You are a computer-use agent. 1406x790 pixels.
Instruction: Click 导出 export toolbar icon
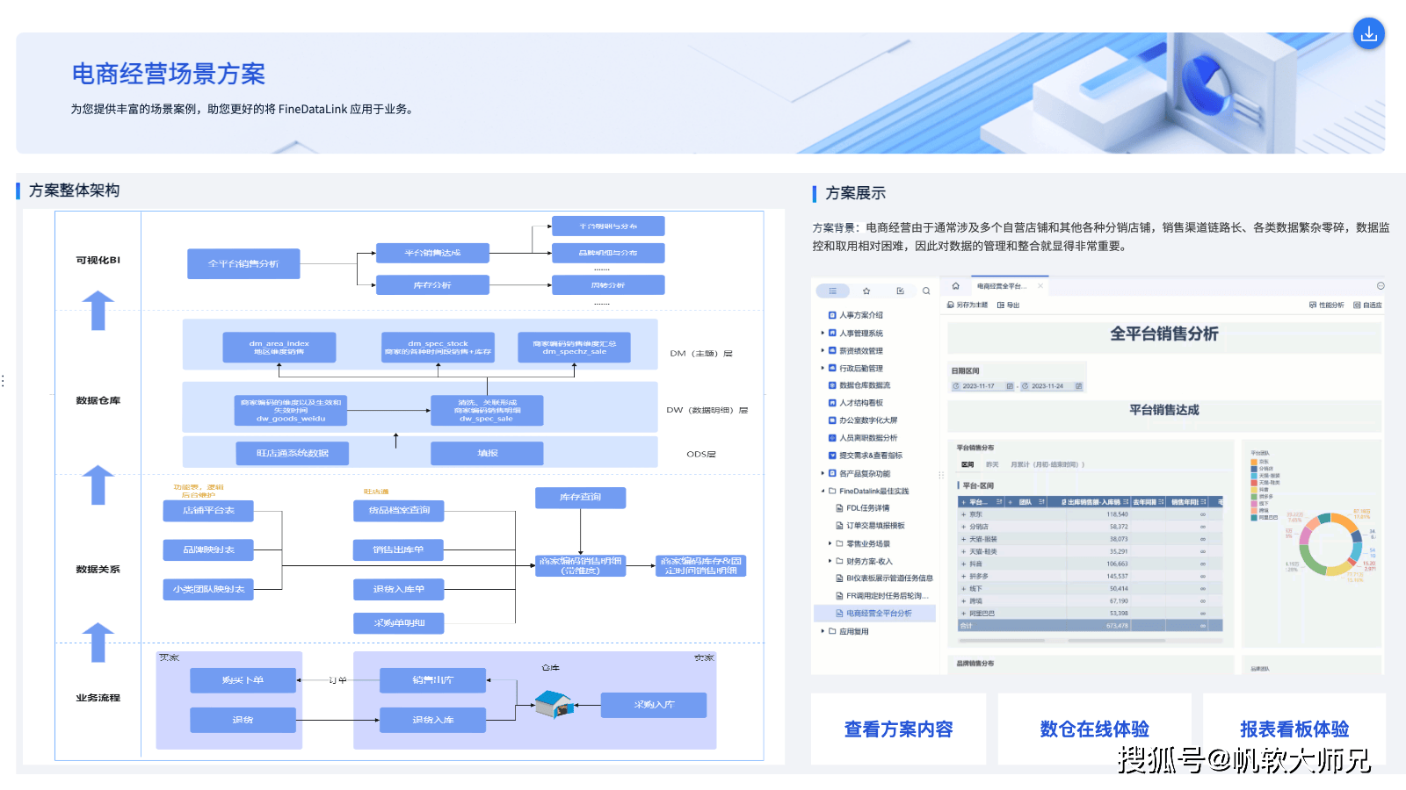[1008, 305]
